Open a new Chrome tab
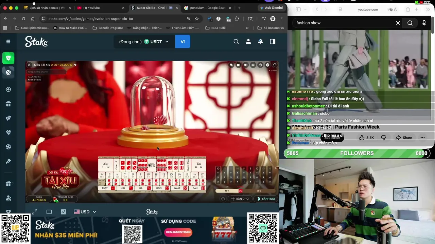435x244 pixels. (x=239, y=8)
